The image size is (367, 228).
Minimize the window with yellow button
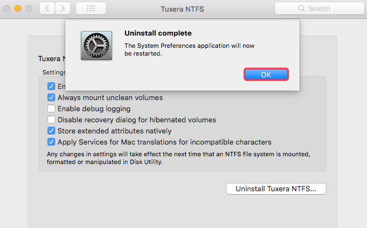[18, 9]
